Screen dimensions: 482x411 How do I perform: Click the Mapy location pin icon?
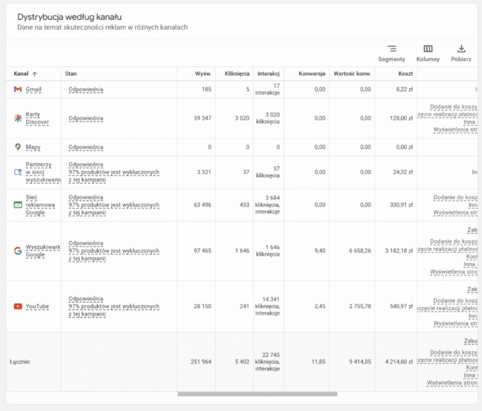18,147
